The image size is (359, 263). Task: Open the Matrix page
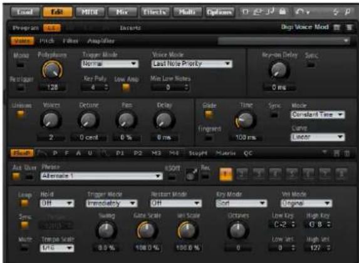point(226,153)
